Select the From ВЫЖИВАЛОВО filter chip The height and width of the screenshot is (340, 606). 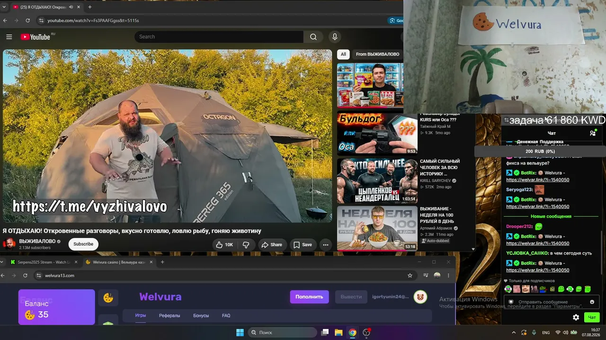point(377,54)
